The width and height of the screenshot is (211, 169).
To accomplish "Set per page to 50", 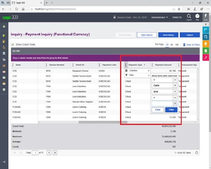I will [x=172, y=45].
